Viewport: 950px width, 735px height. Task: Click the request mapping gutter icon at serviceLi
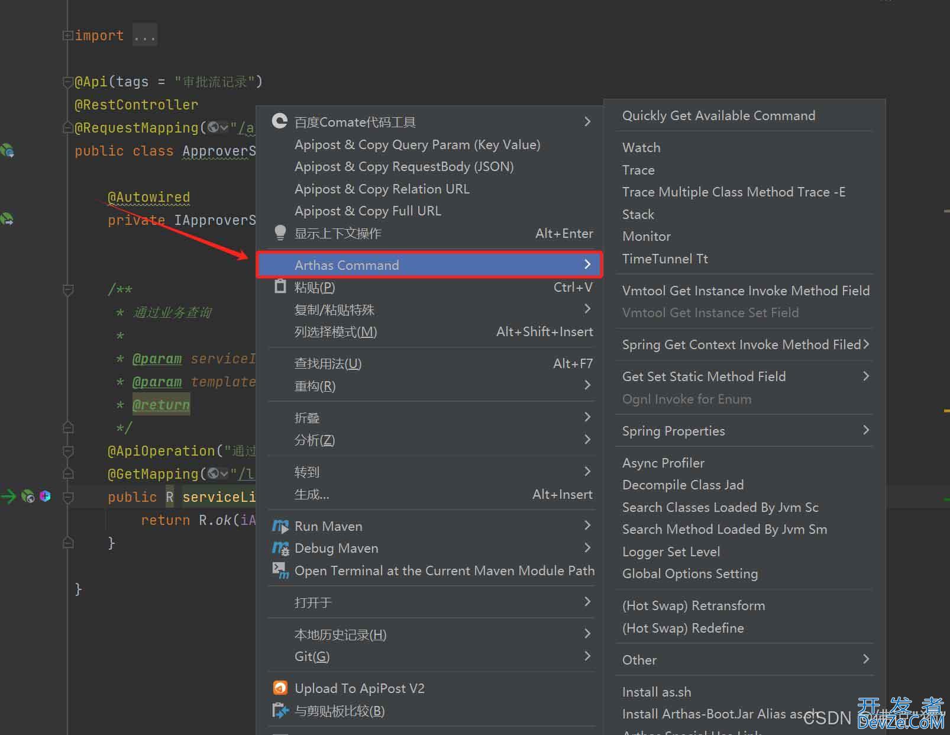pyautogui.click(x=28, y=496)
